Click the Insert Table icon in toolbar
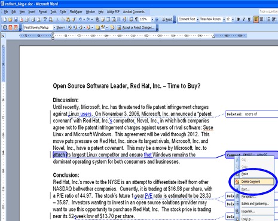278x221 pixels. (x=108, y=19)
